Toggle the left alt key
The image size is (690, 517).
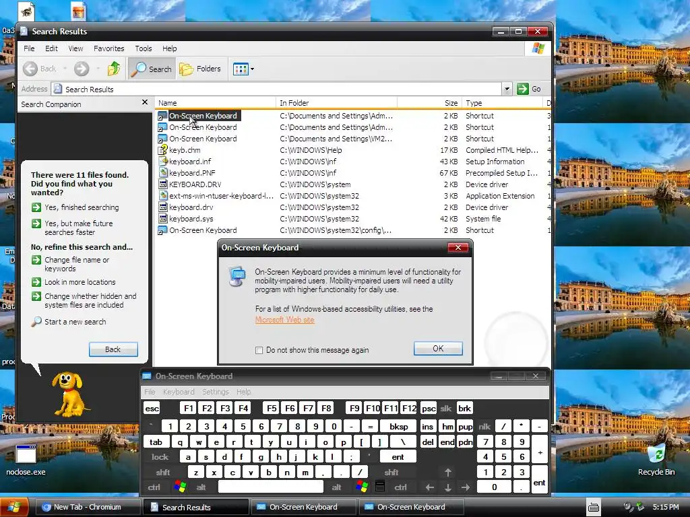pos(201,487)
